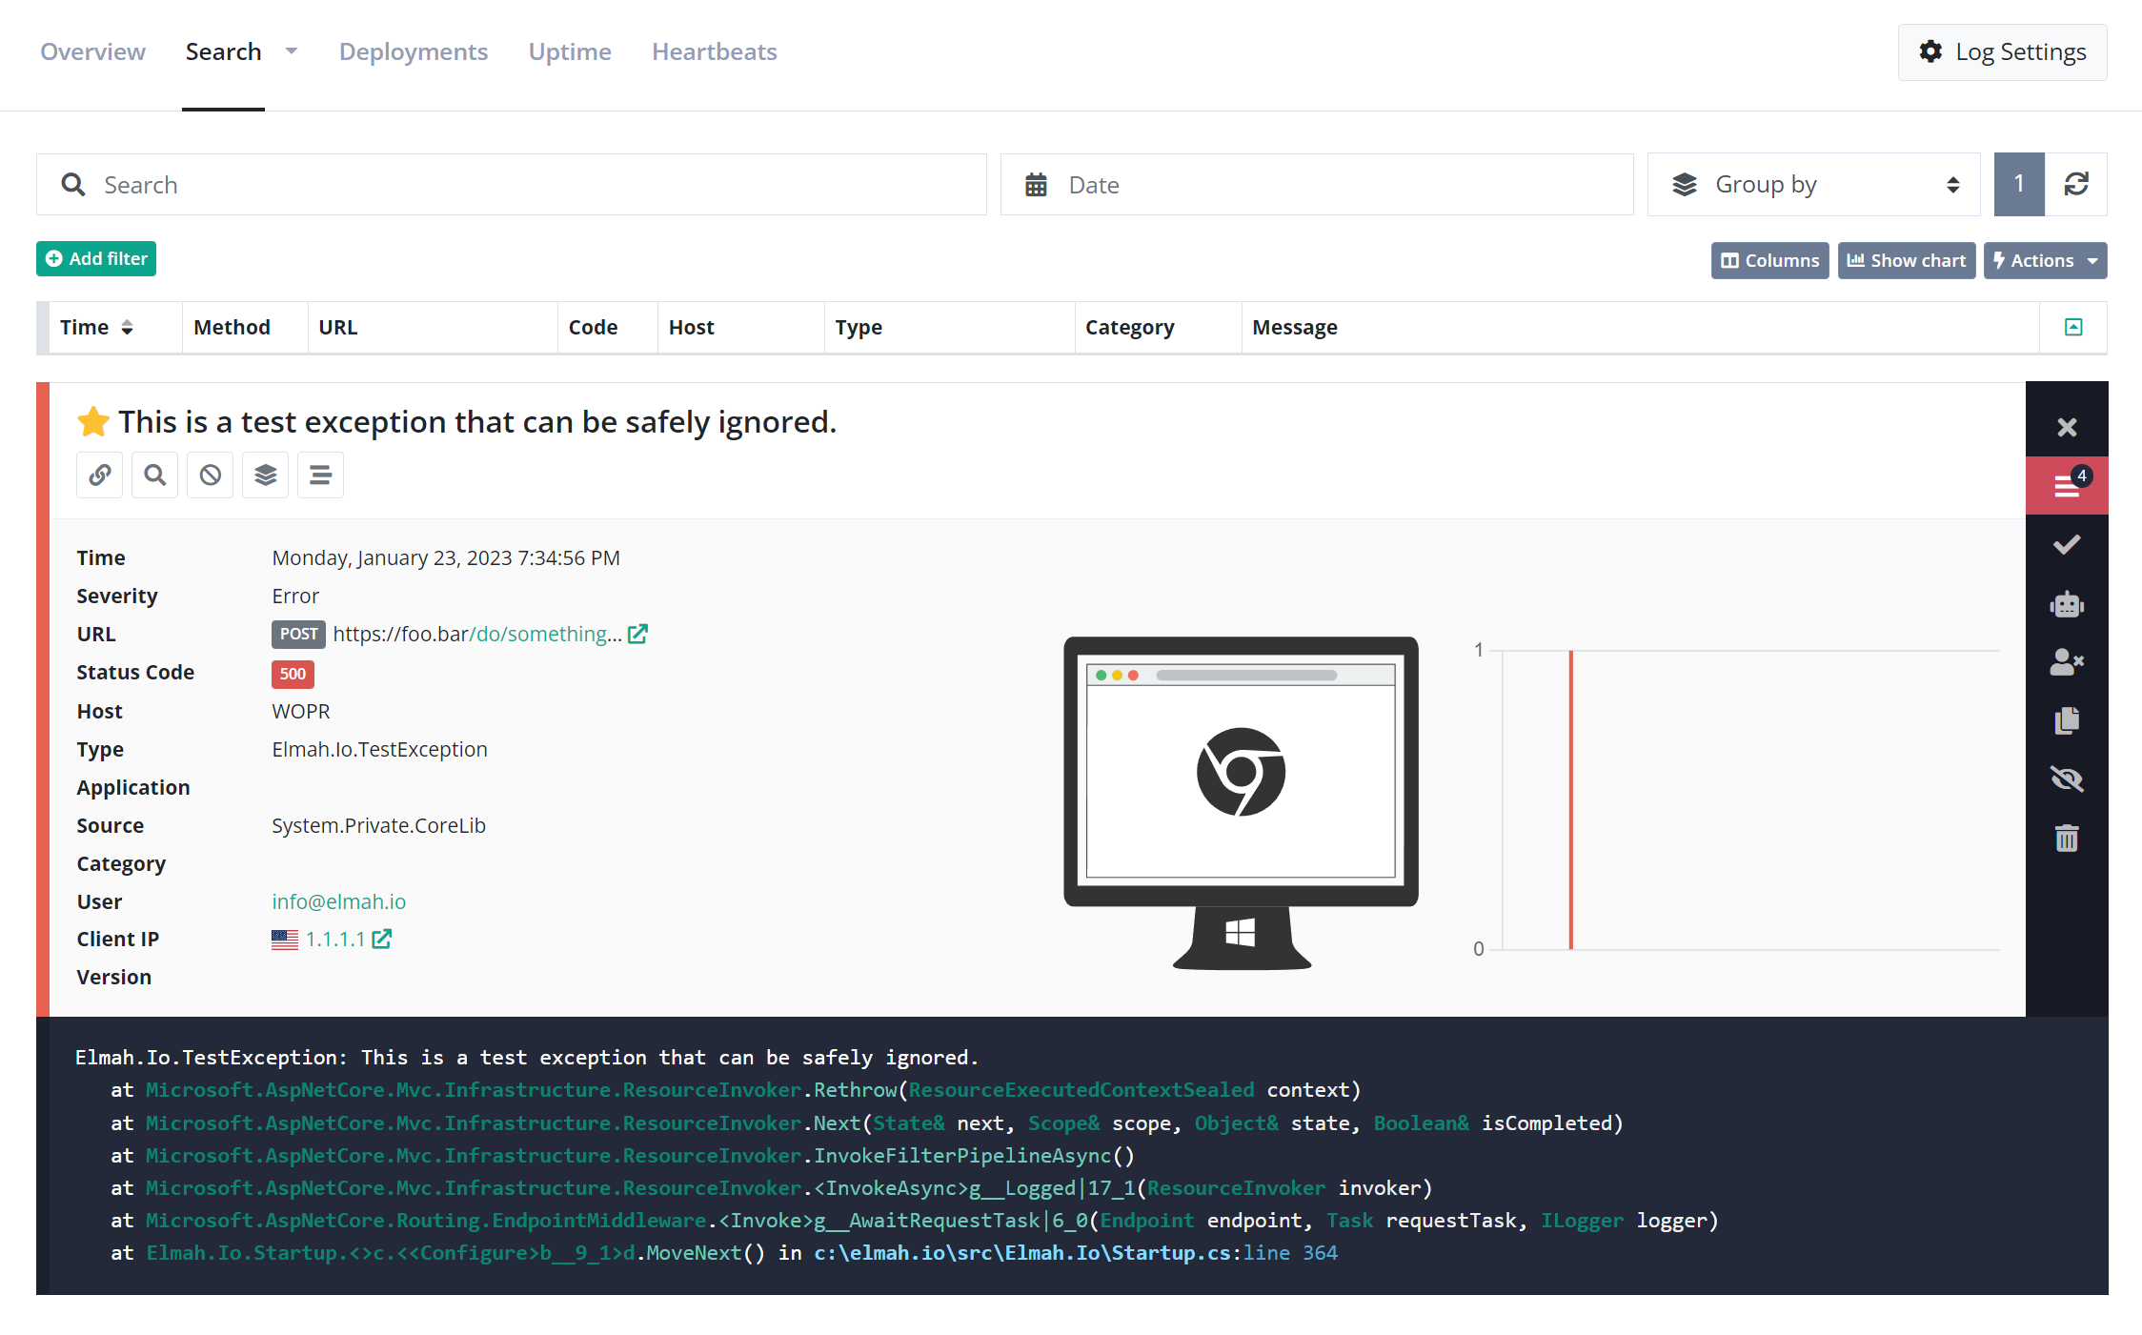
Task: Click the red bar in the chart
Action: (1570, 800)
